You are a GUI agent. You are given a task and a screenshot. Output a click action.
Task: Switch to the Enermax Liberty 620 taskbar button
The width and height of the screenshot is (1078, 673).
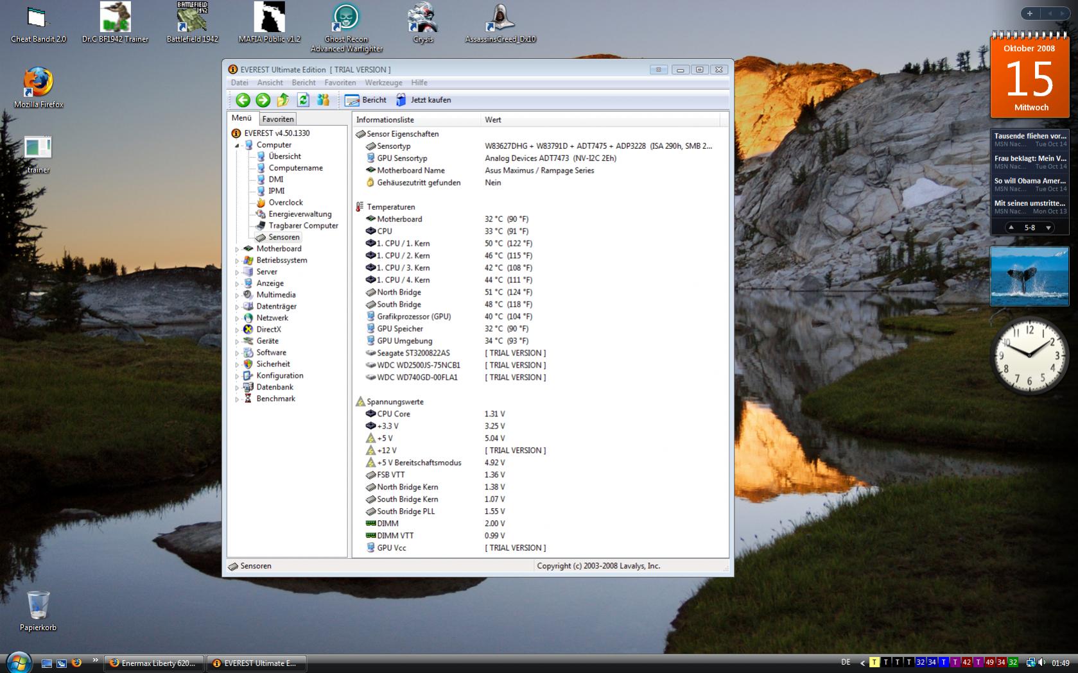coord(154,663)
